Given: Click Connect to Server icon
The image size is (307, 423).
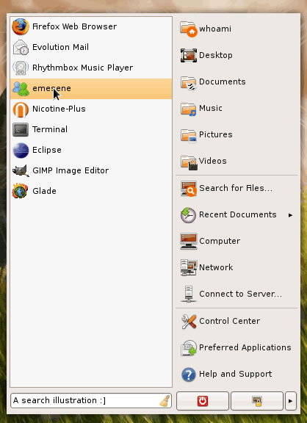Looking at the screenshot, I should tap(189, 294).
